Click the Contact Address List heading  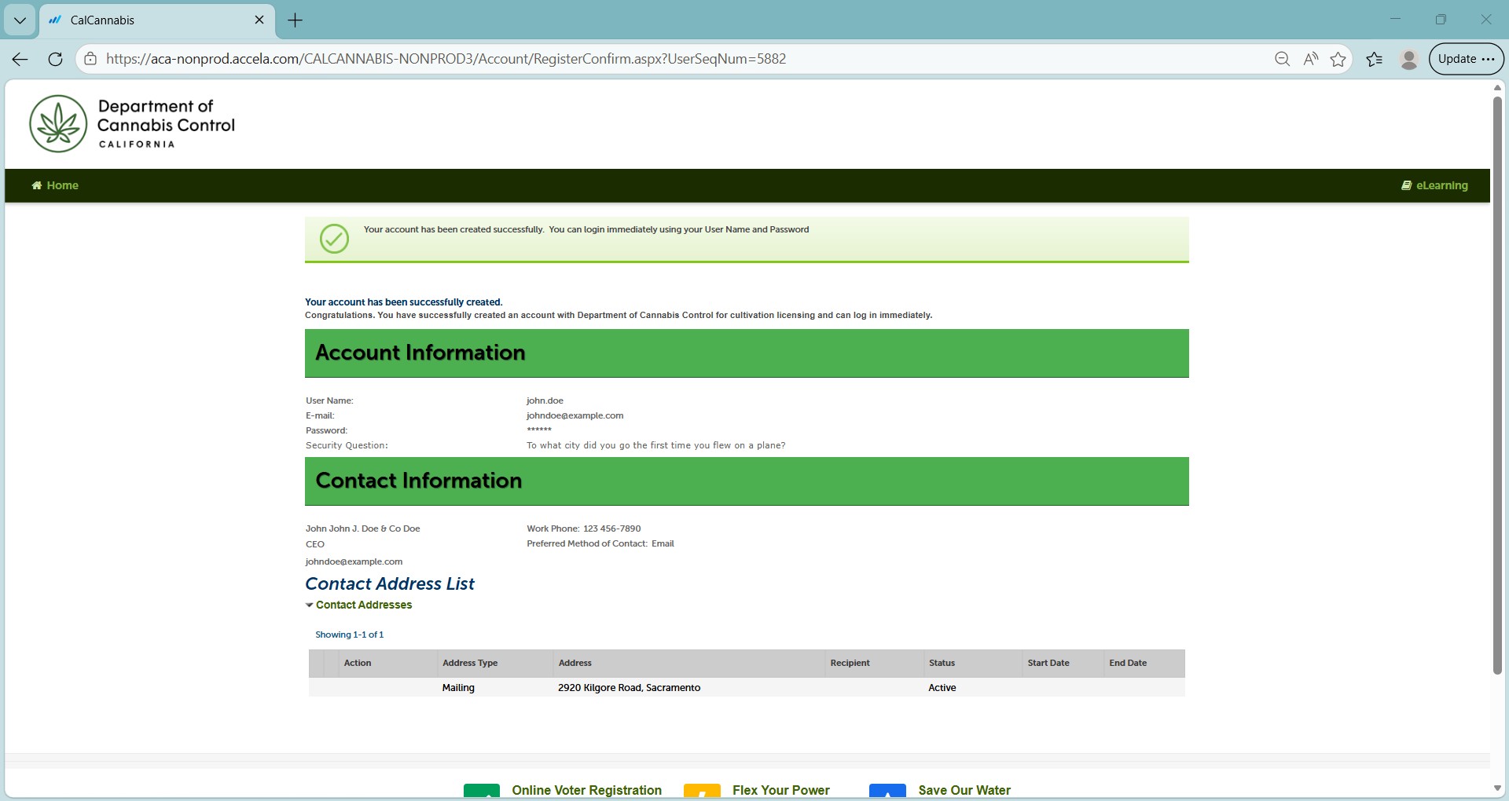390,583
